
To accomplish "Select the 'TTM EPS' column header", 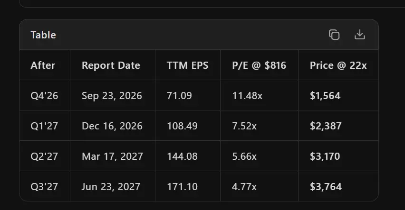I will pyautogui.click(x=187, y=65).
